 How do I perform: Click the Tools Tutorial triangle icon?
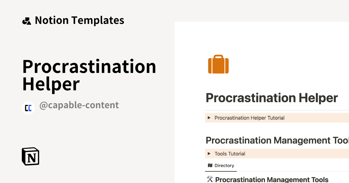coord(209,154)
